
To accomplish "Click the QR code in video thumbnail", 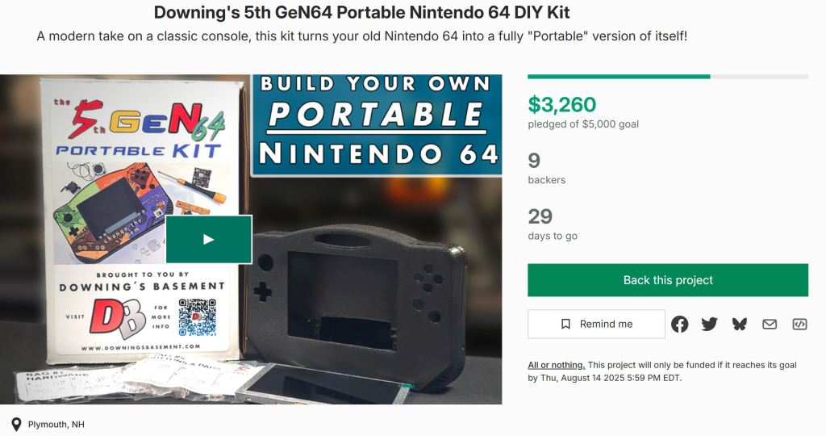I will [198, 317].
